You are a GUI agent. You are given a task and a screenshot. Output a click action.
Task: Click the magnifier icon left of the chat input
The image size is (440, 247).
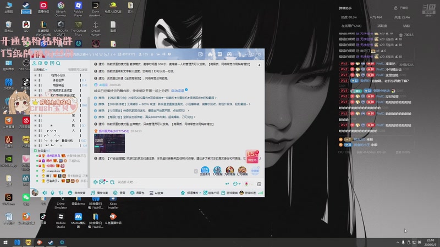[x=112, y=182]
